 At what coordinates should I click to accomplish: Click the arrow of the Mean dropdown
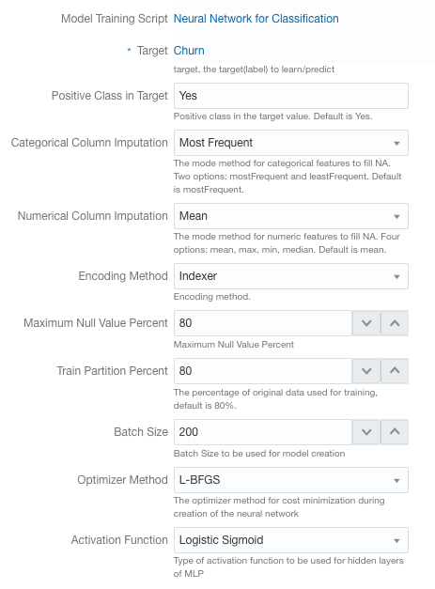pos(396,217)
